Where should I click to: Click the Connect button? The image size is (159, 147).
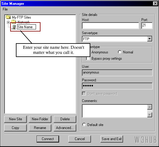(x=48, y=139)
